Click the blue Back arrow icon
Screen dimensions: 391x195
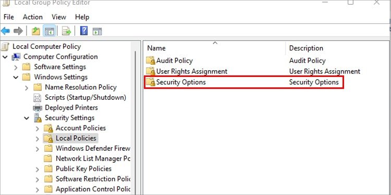click(x=6, y=31)
